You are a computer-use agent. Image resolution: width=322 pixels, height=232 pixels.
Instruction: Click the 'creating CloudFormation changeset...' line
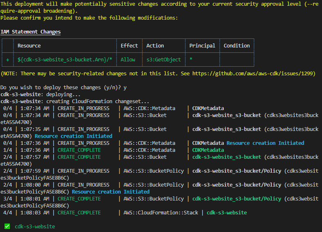(x=97, y=101)
